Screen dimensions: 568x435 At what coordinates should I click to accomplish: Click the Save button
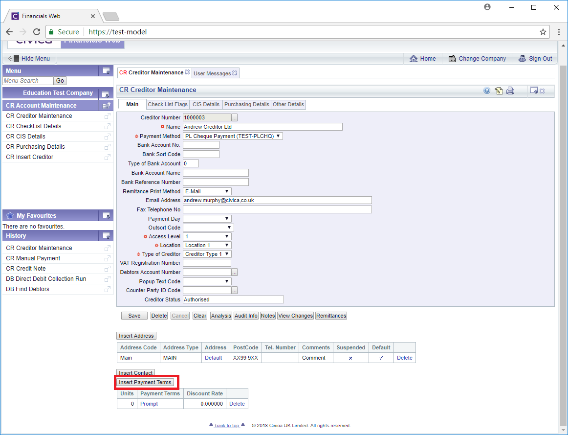(x=134, y=316)
